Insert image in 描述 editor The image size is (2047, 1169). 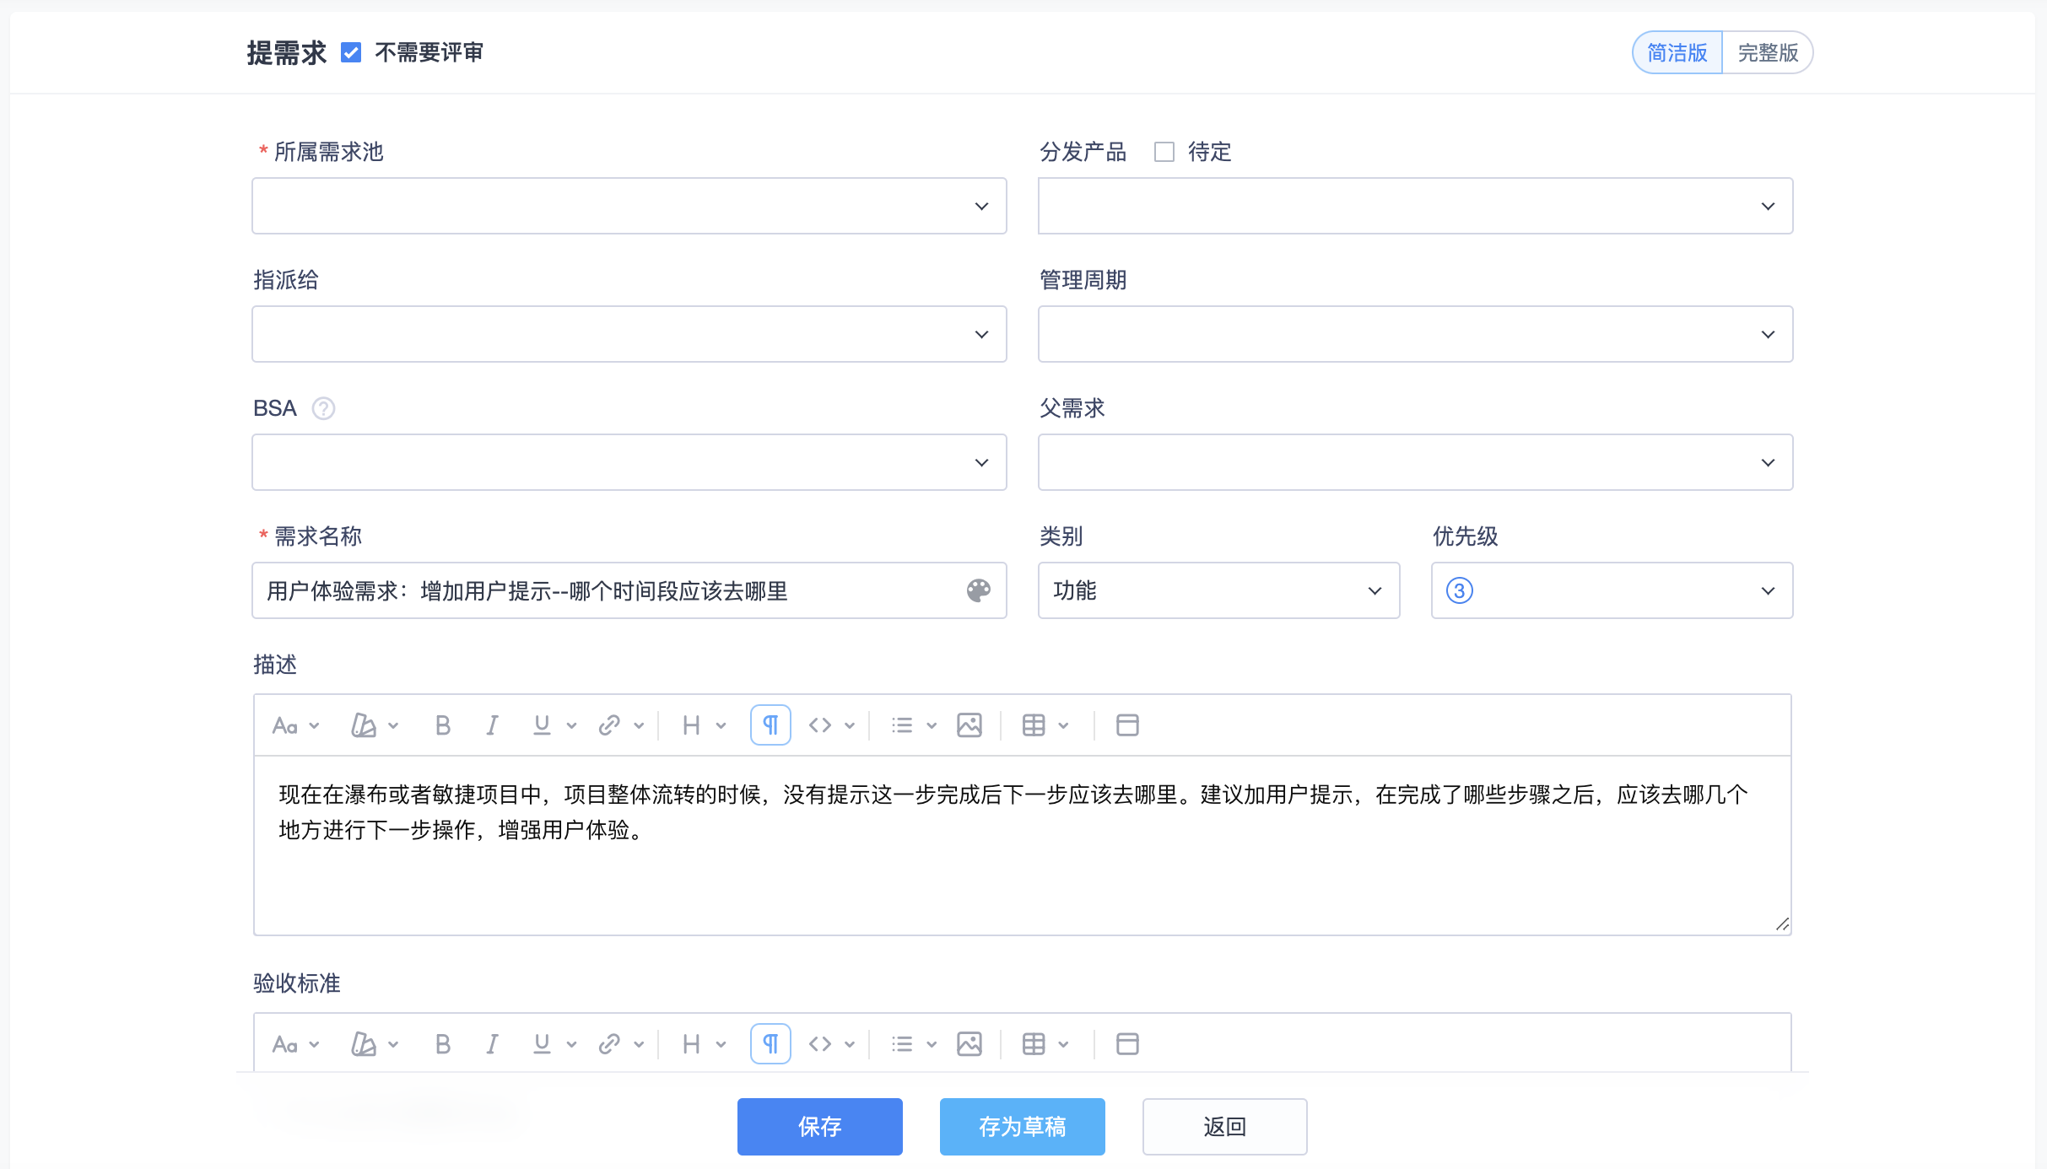point(969,725)
